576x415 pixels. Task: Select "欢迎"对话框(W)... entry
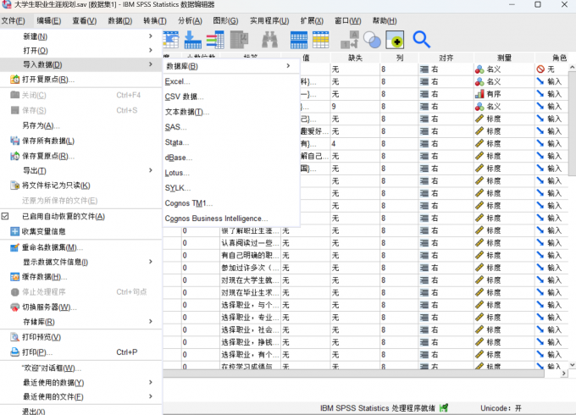click(80, 368)
